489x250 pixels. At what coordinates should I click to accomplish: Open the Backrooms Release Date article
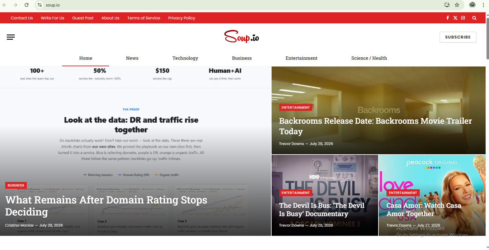375,126
